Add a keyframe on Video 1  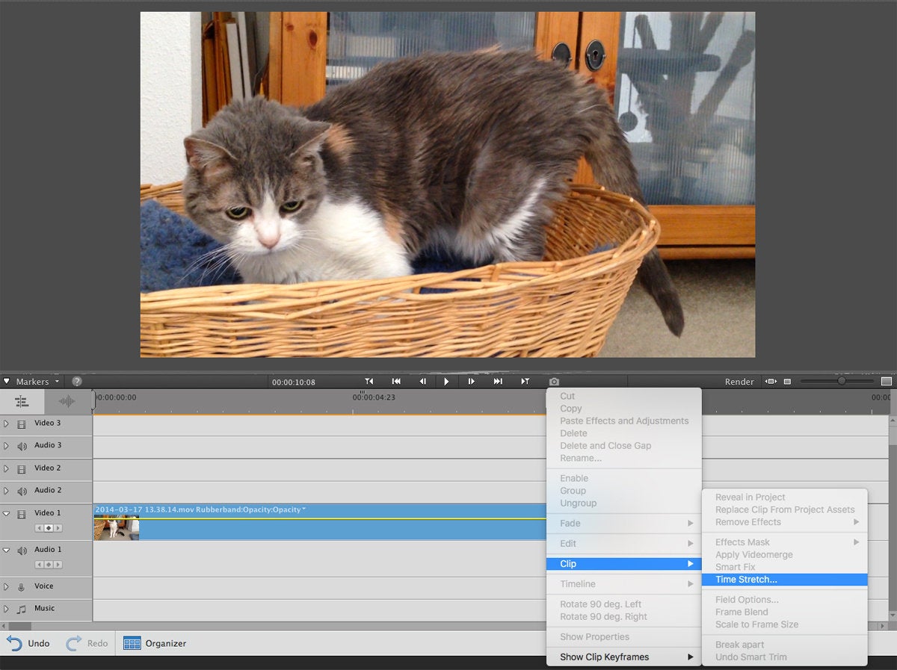49,528
